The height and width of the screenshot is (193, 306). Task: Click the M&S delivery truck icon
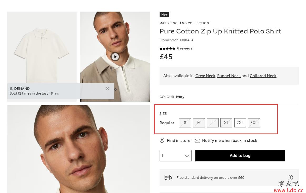click(168, 177)
